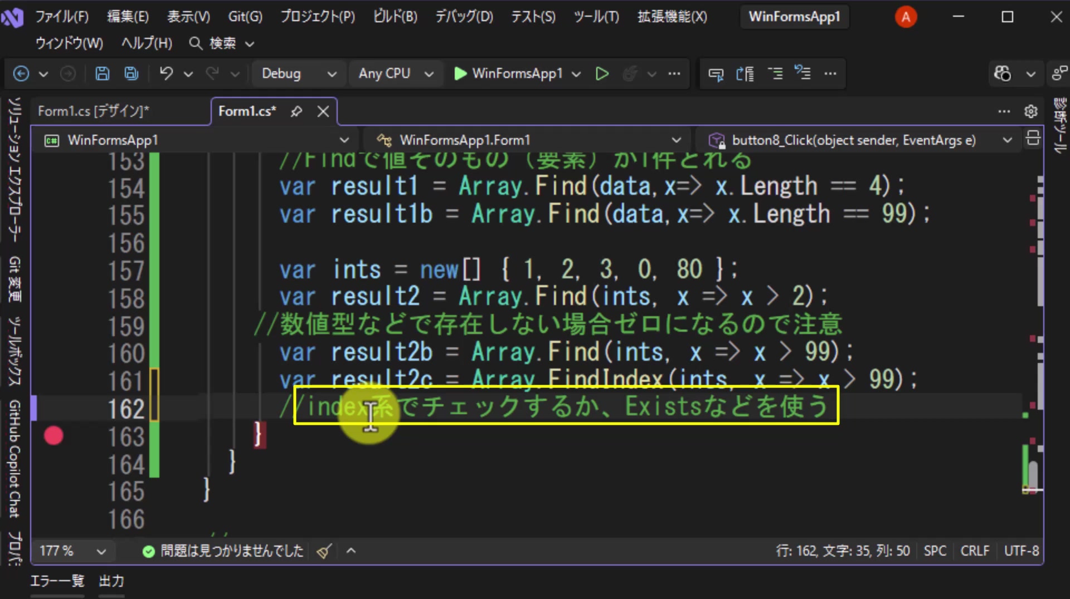The image size is (1070, 599).
Task: Start debugging WinFormsApp1 with the green play button
Action: coord(460,73)
